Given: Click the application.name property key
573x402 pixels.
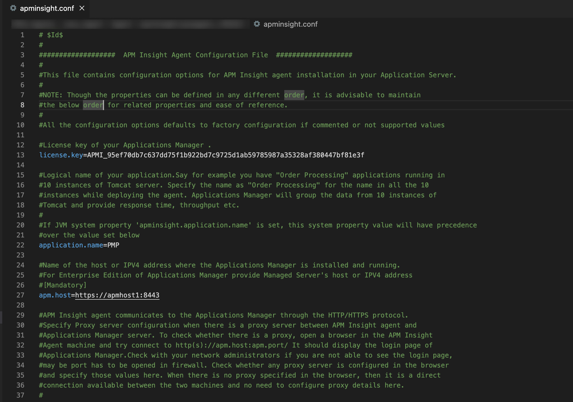Looking at the screenshot, I should coord(71,245).
